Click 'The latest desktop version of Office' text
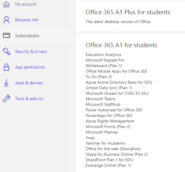The width and height of the screenshot is (185, 172). [x=118, y=22]
